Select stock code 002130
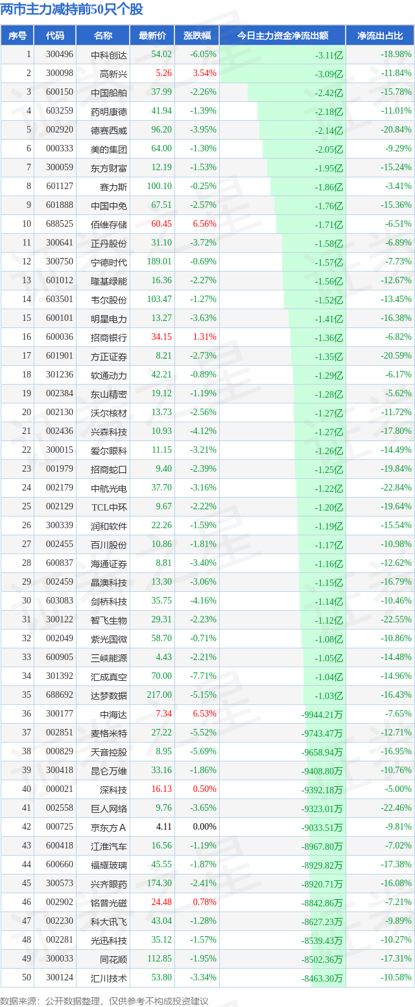415x1007 pixels. 60,413
